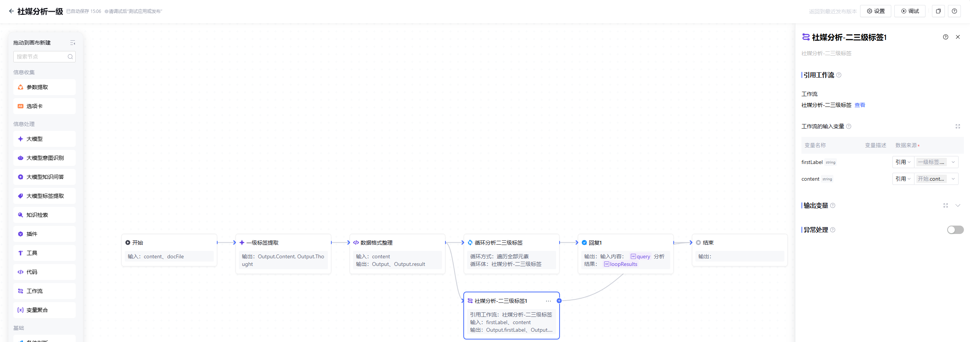The image size is (970, 342).
Task: Open the 开始.cont... source dropdown for content
Action: pyautogui.click(x=936, y=179)
